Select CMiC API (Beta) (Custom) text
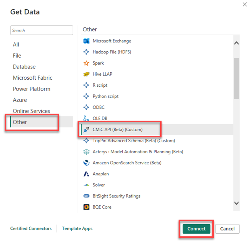Image resolution: width=250 pixels, height=242 pixels. click(118, 129)
